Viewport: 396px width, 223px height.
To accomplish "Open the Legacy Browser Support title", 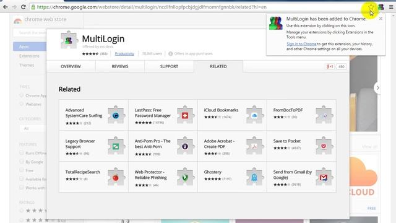I will (x=80, y=144).
